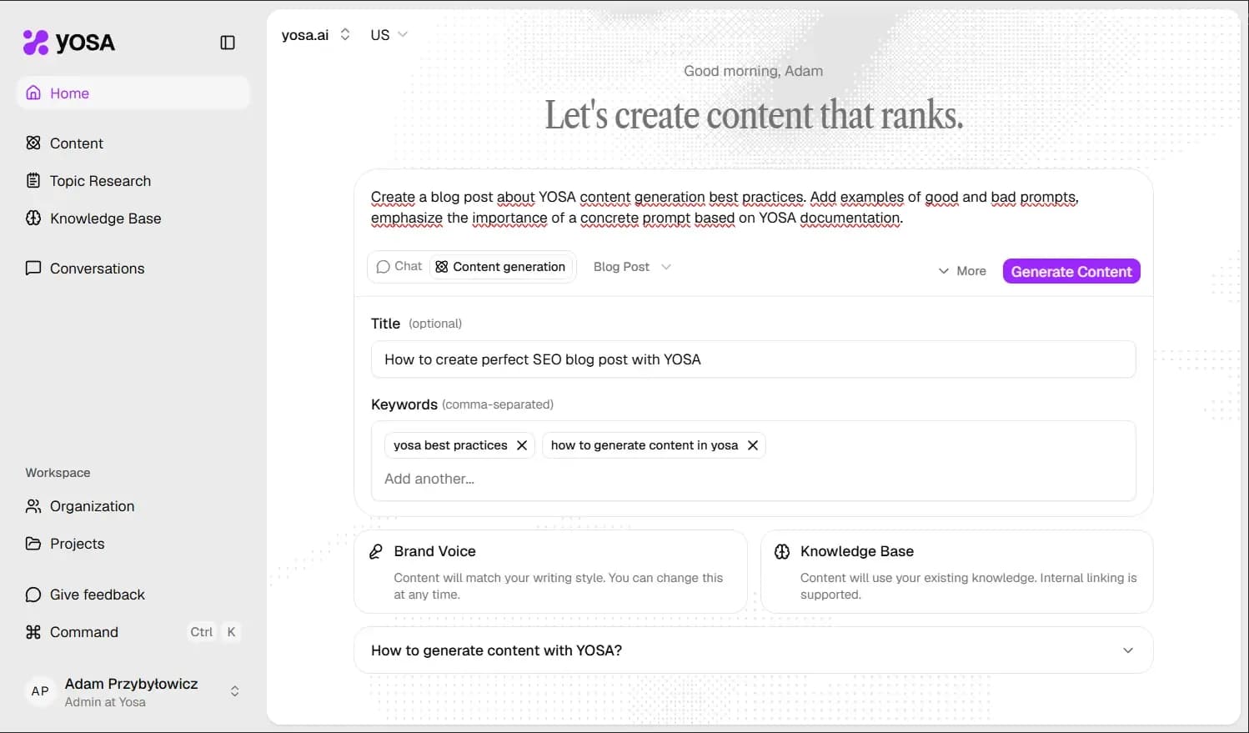Click the 'Add another...' keyword field
Screen dimensions: 1249x733
click(x=753, y=479)
